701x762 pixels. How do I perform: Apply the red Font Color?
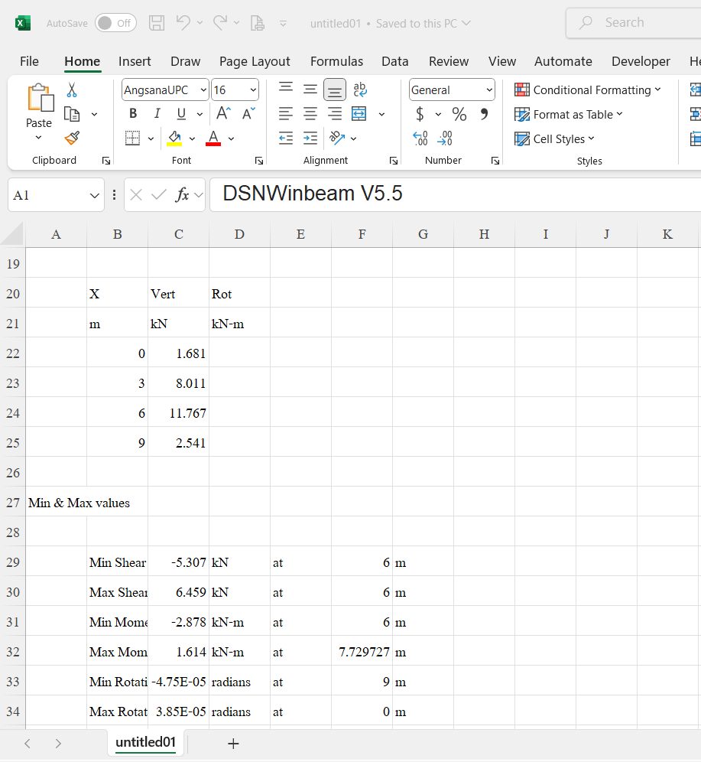click(213, 138)
